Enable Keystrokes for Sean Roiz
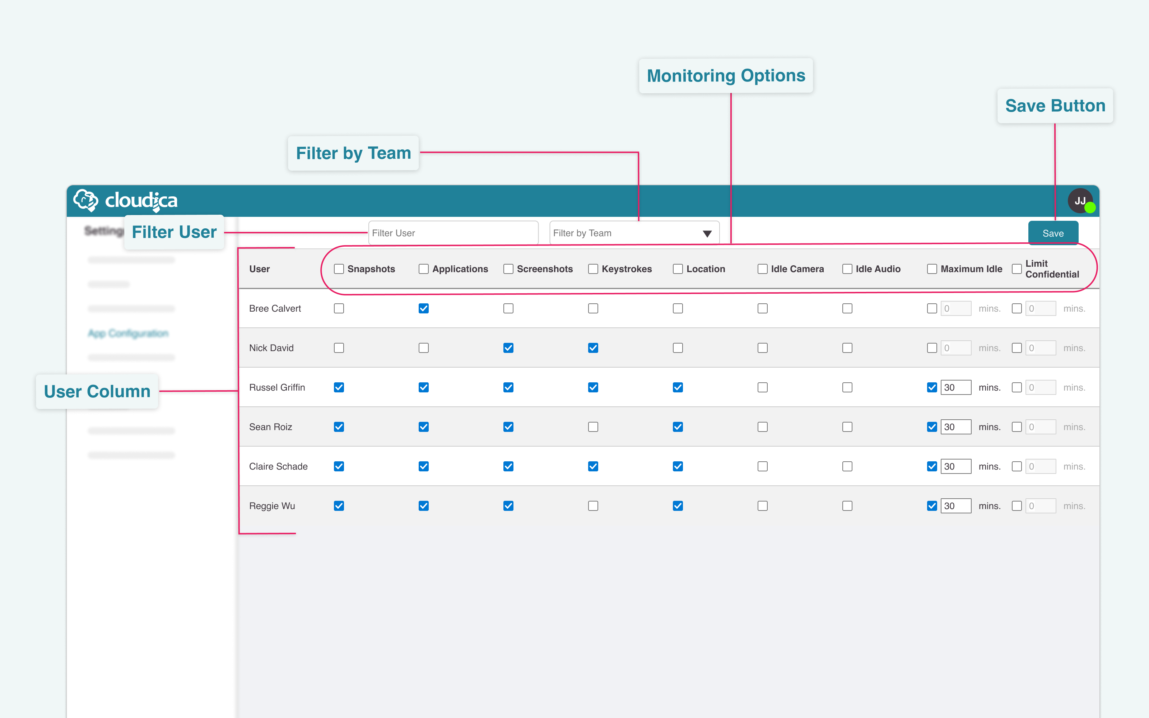The height and width of the screenshot is (718, 1149). point(593,426)
